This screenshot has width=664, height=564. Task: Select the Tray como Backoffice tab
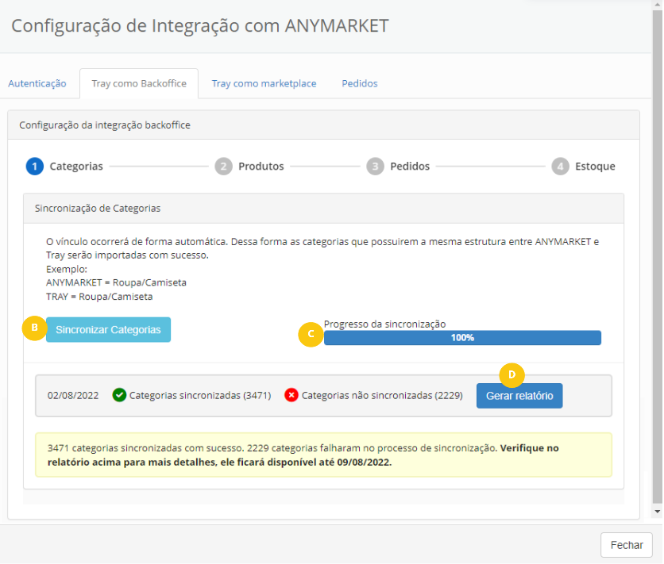(139, 83)
